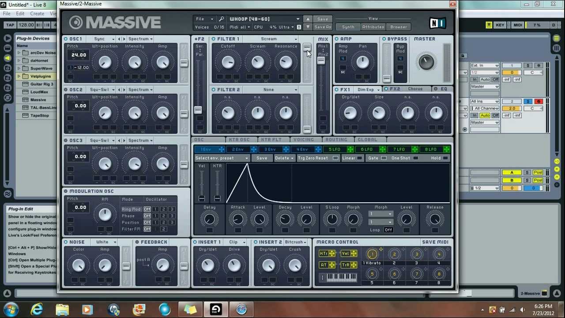Click the preset Save button

coord(323,19)
